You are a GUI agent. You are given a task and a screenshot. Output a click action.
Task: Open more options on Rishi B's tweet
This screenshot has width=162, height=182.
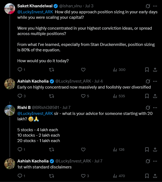coord(155,108)
